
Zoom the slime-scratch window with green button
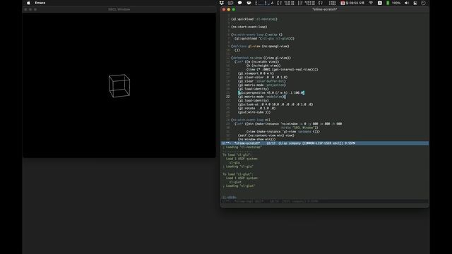[234, 9]
